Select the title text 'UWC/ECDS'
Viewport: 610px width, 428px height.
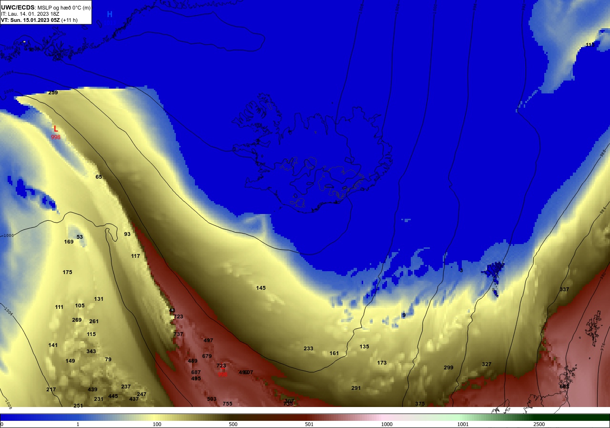pyautogui.click(x=18, y=7)
